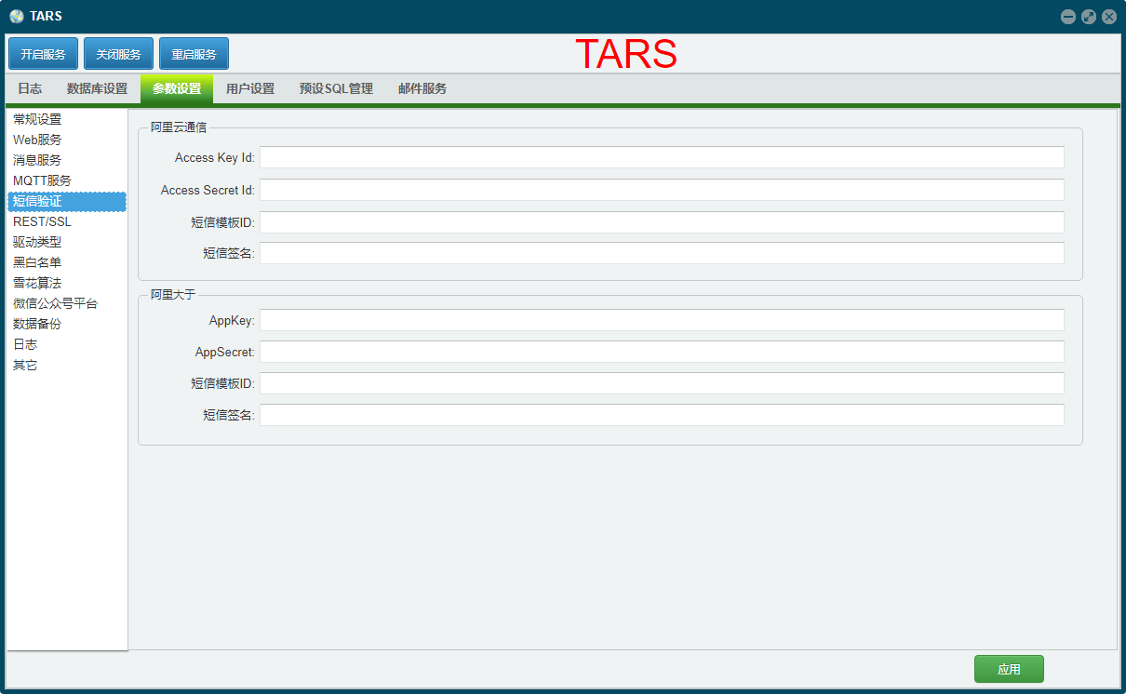Select the sidebar 日志 settings item
1126x694 pixels.
(x=67, y=344)
